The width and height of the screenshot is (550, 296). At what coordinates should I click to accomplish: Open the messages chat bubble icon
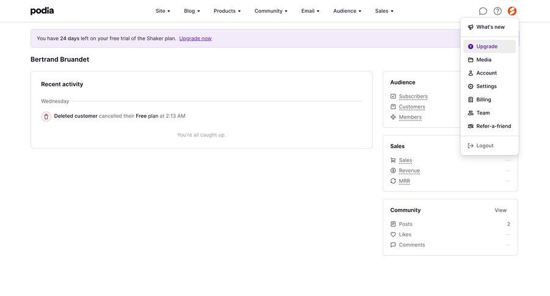[483, 11]
